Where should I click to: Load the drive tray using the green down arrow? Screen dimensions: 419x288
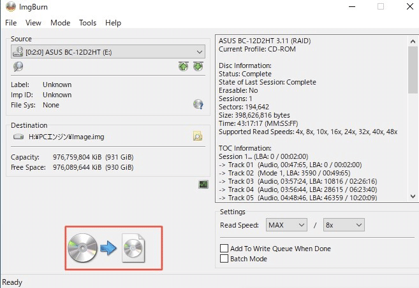198,66
